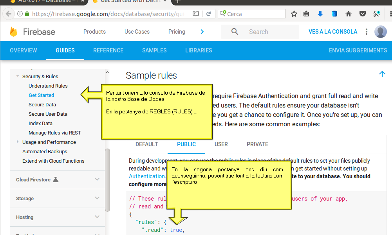Click the search engine icon in Cerca box

pyautogui.click(x=223, y=13)
